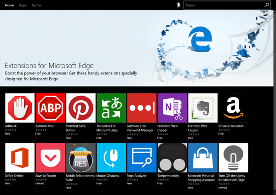Click the Translator For Microsoft Edge title

(x=107, y=128)
